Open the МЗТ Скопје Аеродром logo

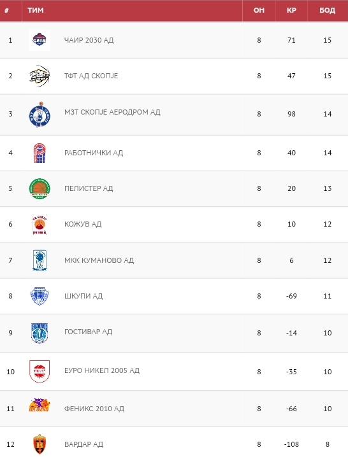[40, 115]
